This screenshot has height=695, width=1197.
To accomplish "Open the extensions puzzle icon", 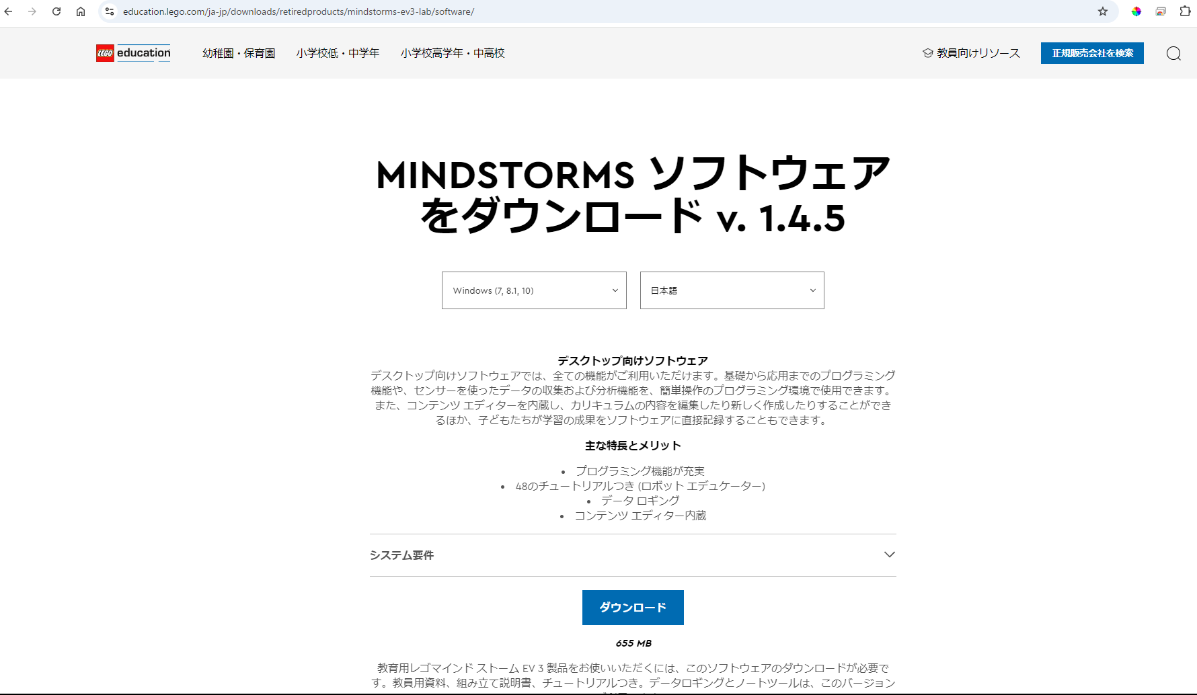I will pyautogui.click(x=1185, y=11).
